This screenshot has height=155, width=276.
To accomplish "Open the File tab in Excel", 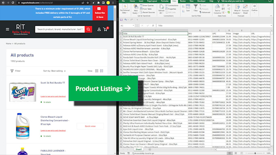I will [x=123, y=1].
